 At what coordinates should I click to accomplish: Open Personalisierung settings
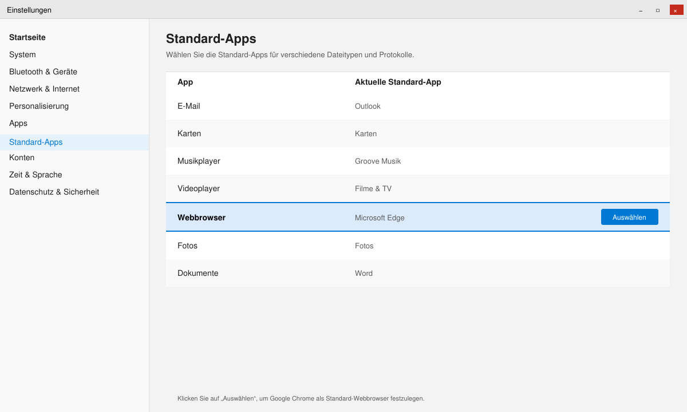click(x=39, y=106)
